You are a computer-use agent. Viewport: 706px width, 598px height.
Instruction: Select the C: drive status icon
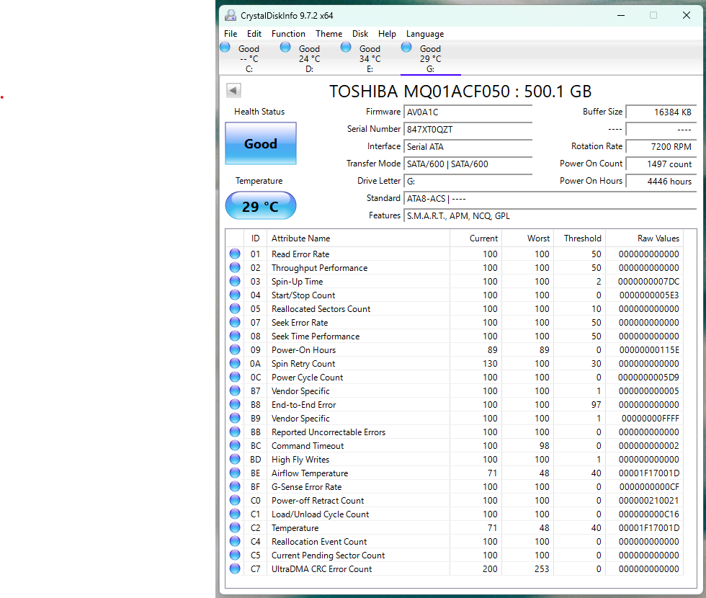click(225, 48)
